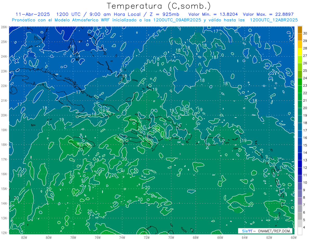Pick the teal swatch labeled 19
The image size is (312, 241).
300,112
